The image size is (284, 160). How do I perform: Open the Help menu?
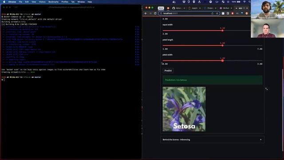(x=90, y=2)
